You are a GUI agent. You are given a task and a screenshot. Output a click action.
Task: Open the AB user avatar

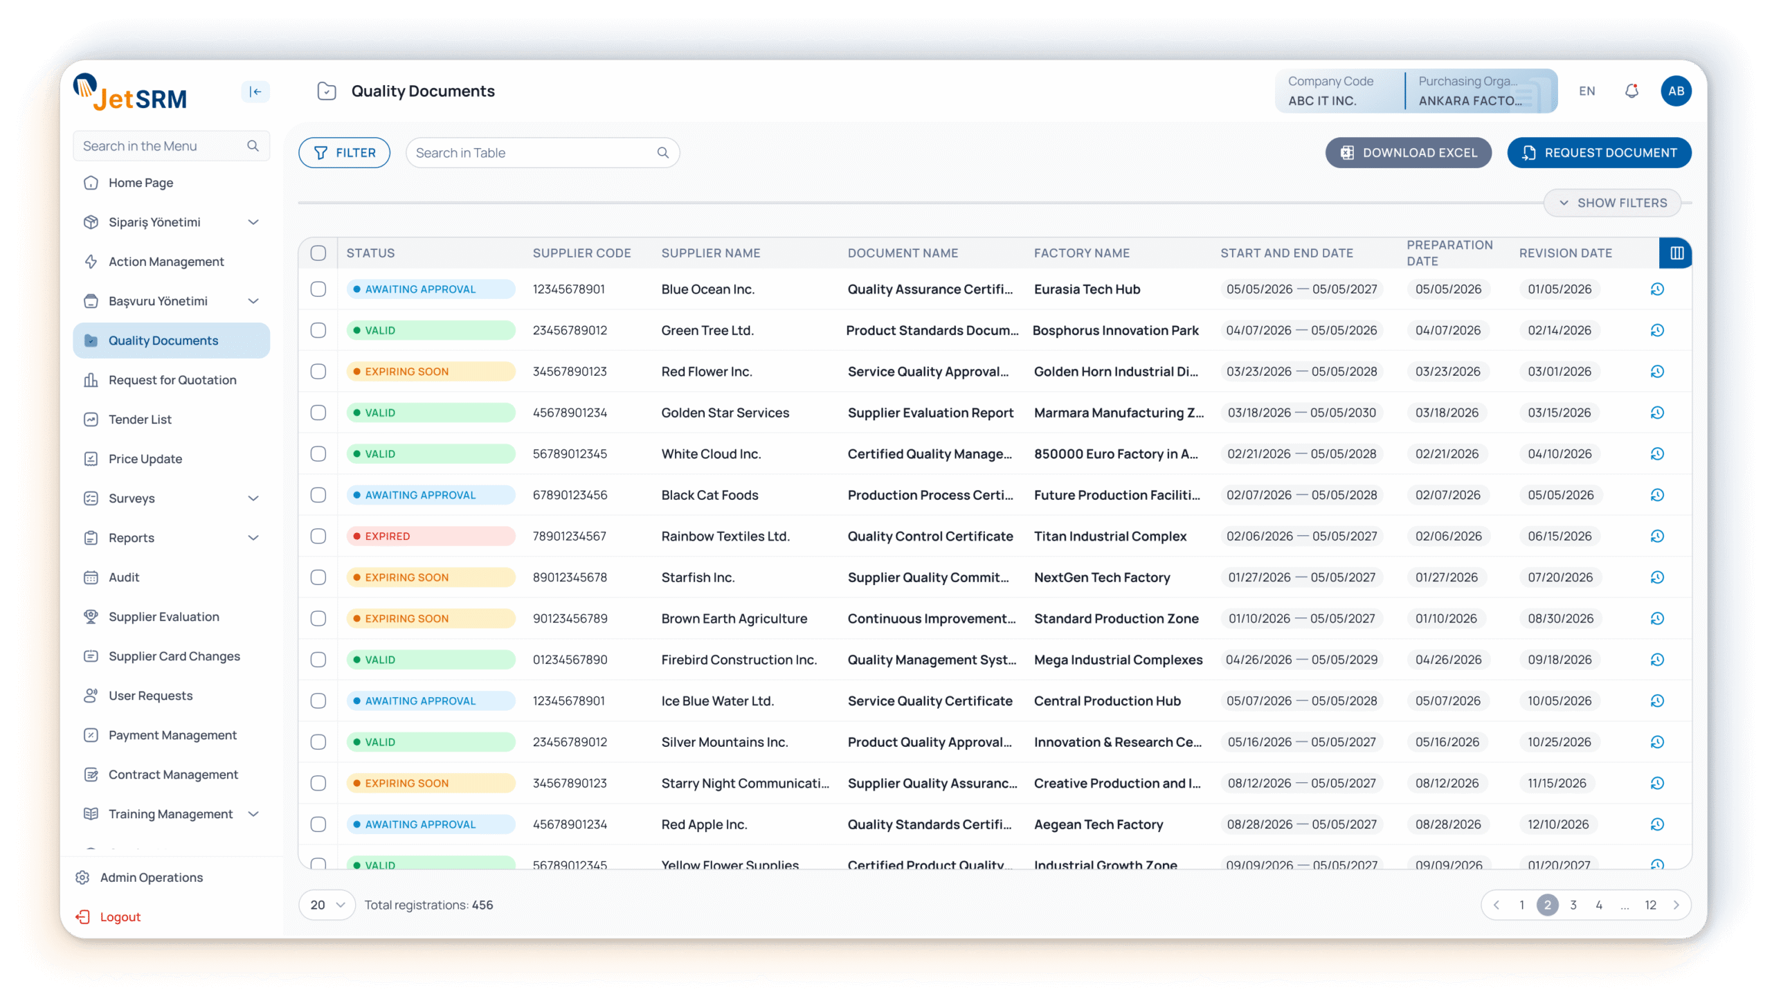coord(1676,91)
